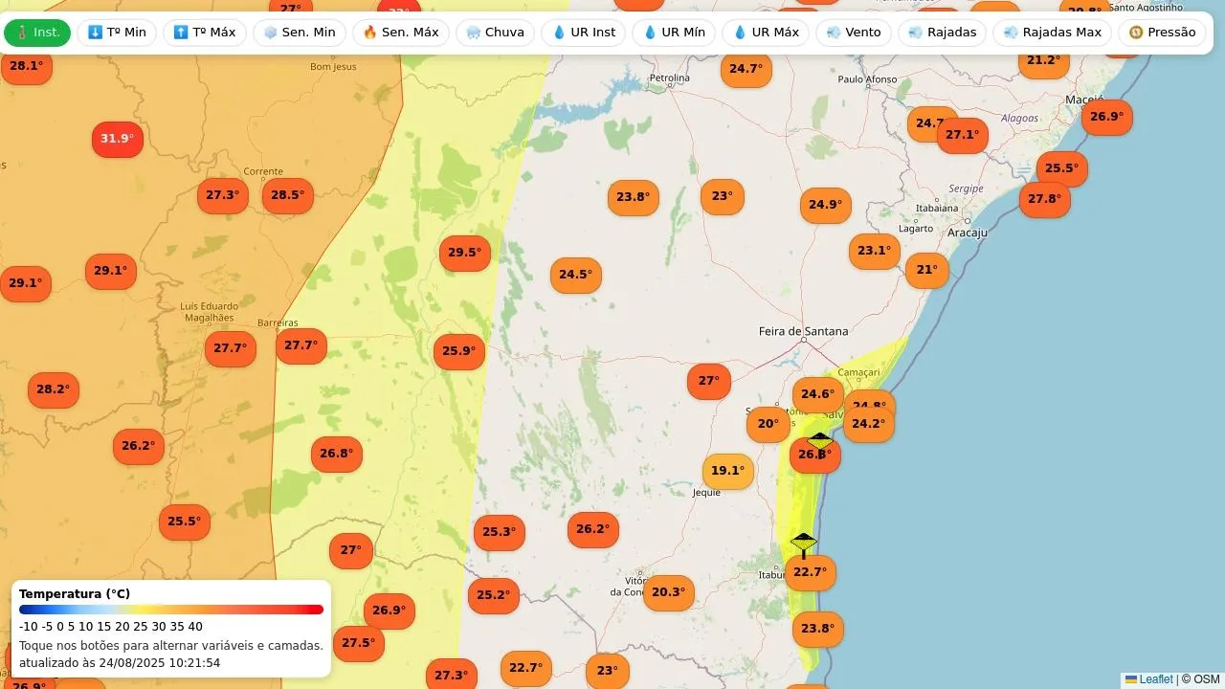1225x689 pixels.
Task: Click the 31.9° station marker
Action: point(118,139)
